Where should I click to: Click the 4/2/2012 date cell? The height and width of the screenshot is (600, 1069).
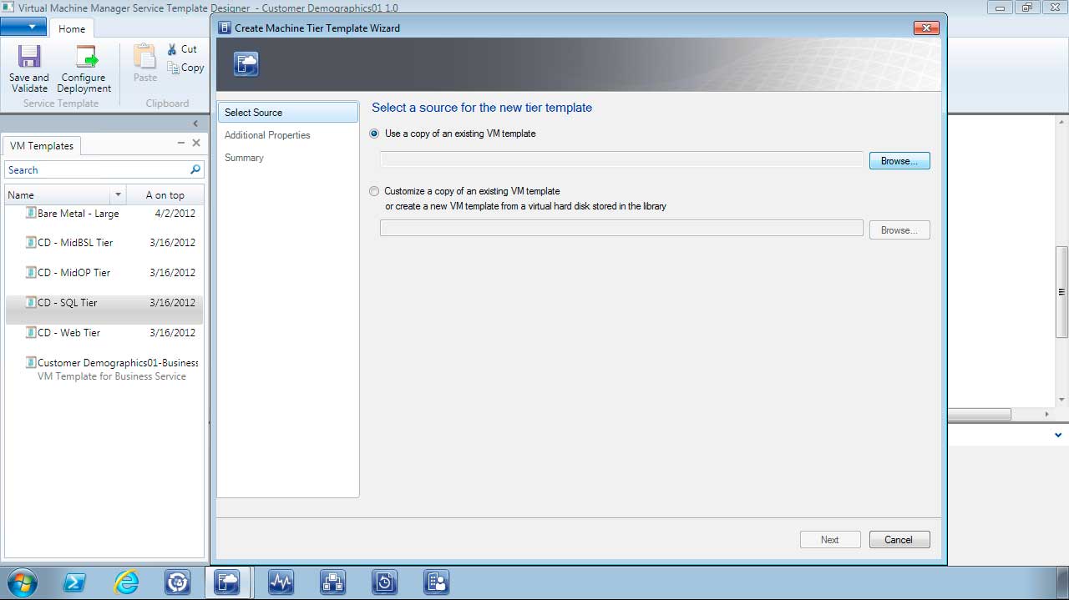click(x=175, y=214)
